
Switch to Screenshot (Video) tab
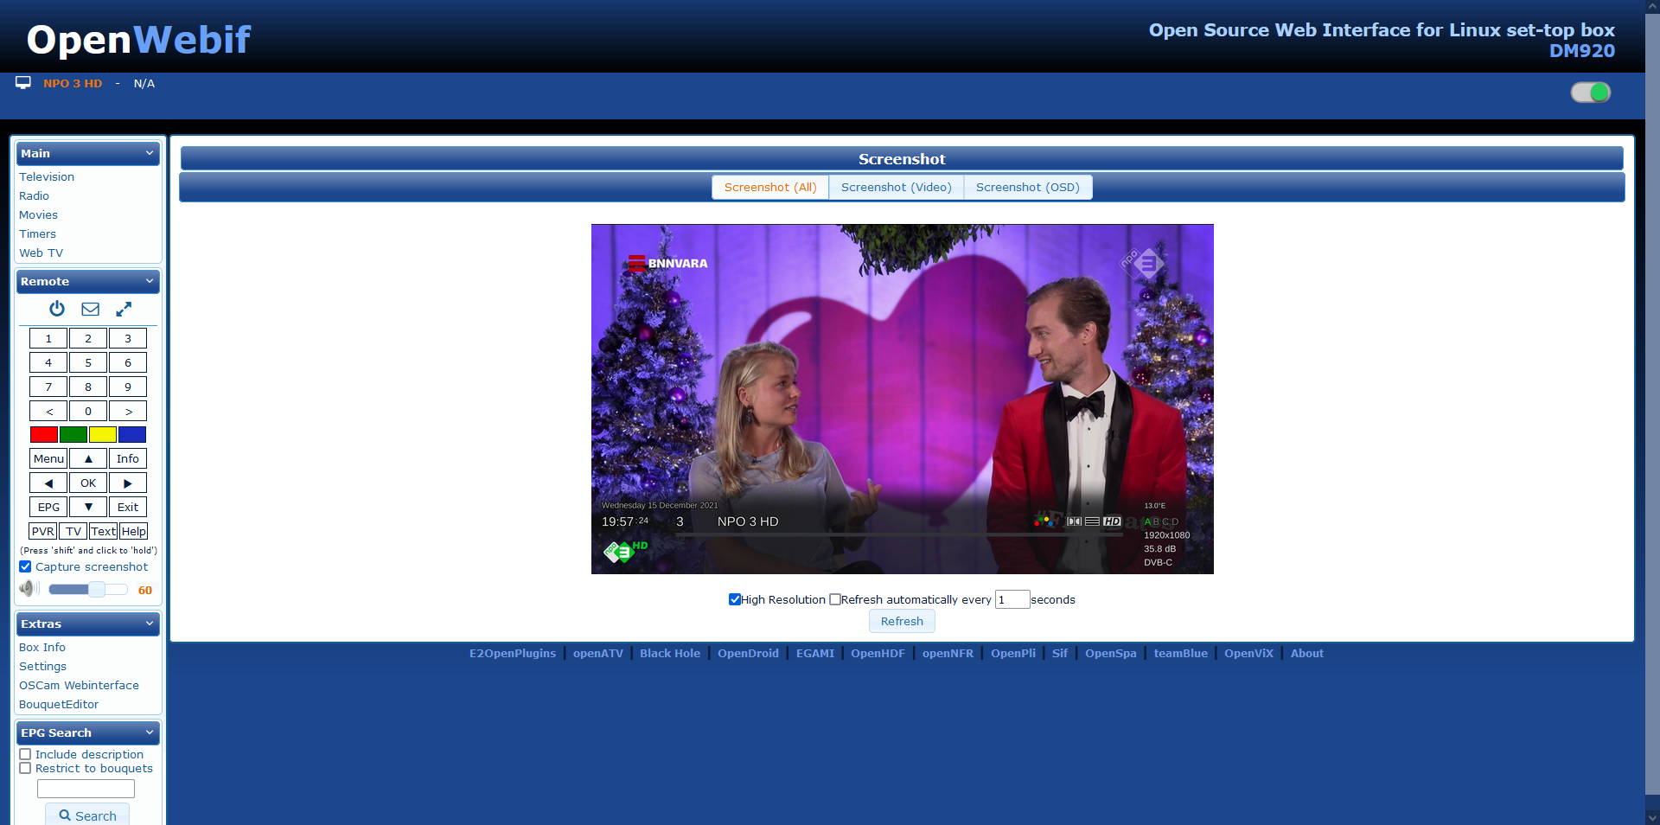click(x=896, y=188)
